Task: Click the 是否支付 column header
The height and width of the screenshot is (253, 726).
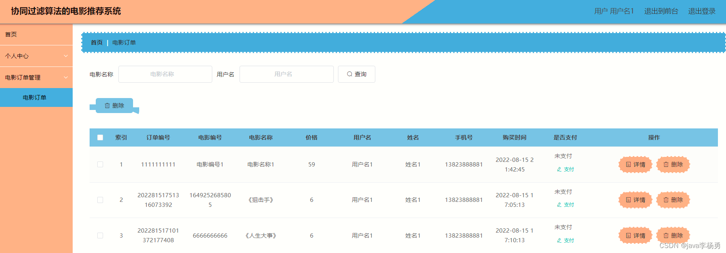Action: click(x=565, y=138)
